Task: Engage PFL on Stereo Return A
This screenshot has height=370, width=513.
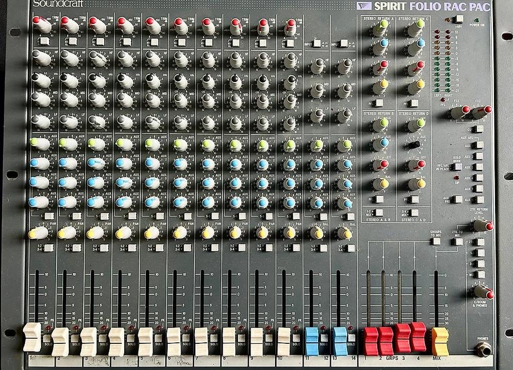Action: coord(379,102)
